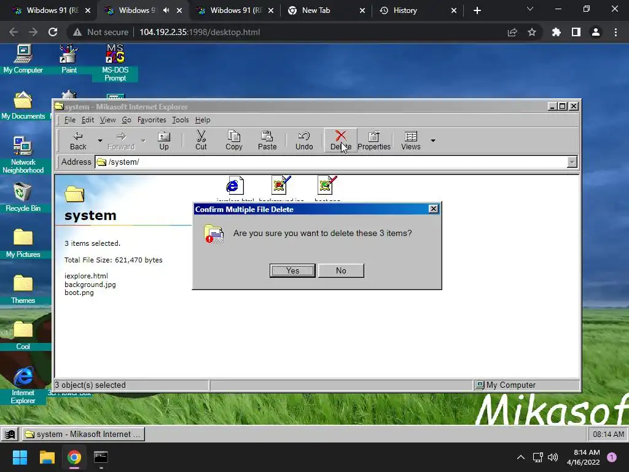Open File Explorer from Windows taskbar
The height and width of the screenshot is (472, 629).
tap(47, 457)
